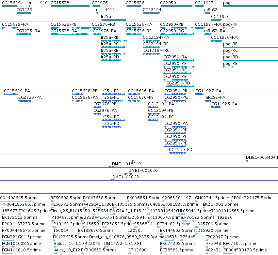Click EST RE60608.5prime
278x255 pixels.
67,198
